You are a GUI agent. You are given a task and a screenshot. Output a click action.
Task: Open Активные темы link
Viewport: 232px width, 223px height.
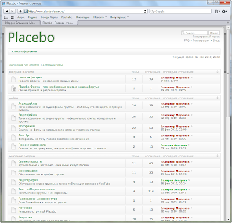(53, 65)
